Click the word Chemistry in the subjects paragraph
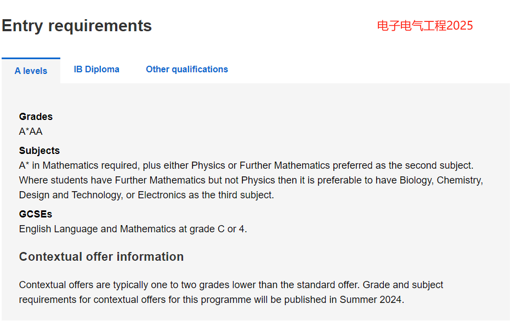 click(x=459, y=180)
